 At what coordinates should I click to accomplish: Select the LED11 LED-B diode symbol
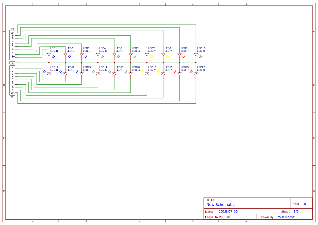[x=49, y=73]
